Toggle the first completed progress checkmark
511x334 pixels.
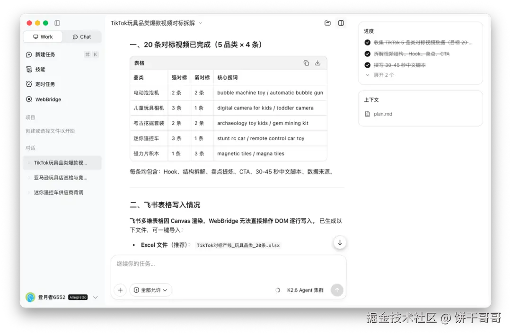pos(367,43)
